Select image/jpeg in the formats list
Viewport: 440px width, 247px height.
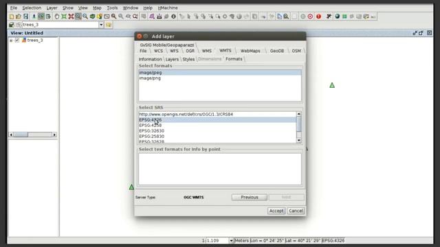tap(220, 73)
